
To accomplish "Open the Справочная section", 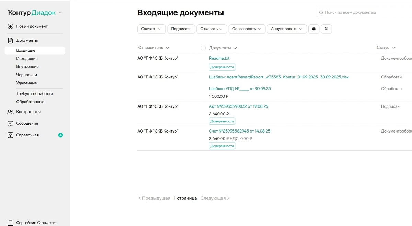I will pyautogui.click(x=27, y=135).
